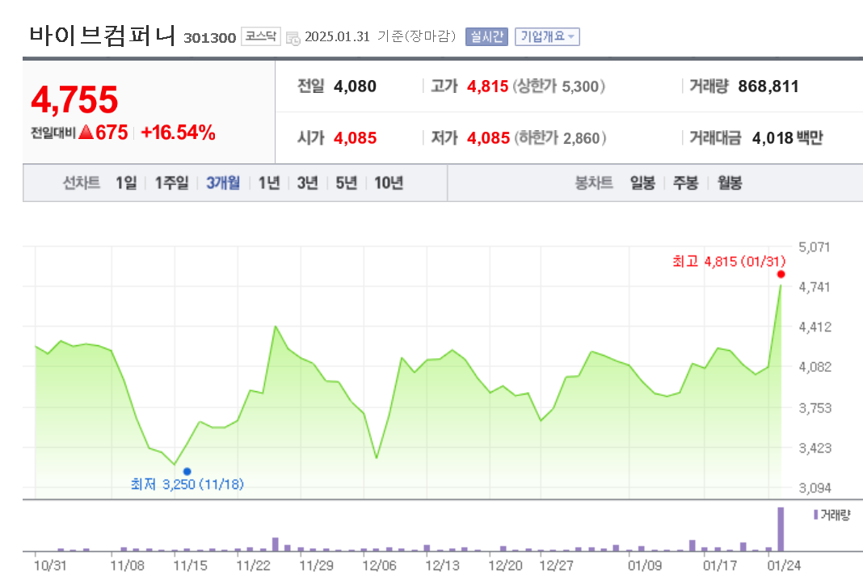Click the 최저 3,250 (11/18) label
Screen dimensions: 863x582
click(x=187, y=484)
